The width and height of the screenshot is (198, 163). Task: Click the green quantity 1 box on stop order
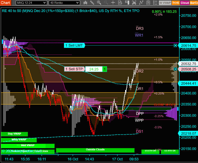tap(105, 69)
